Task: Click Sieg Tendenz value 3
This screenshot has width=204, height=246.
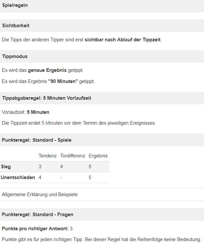Action: tap(40, 167)
